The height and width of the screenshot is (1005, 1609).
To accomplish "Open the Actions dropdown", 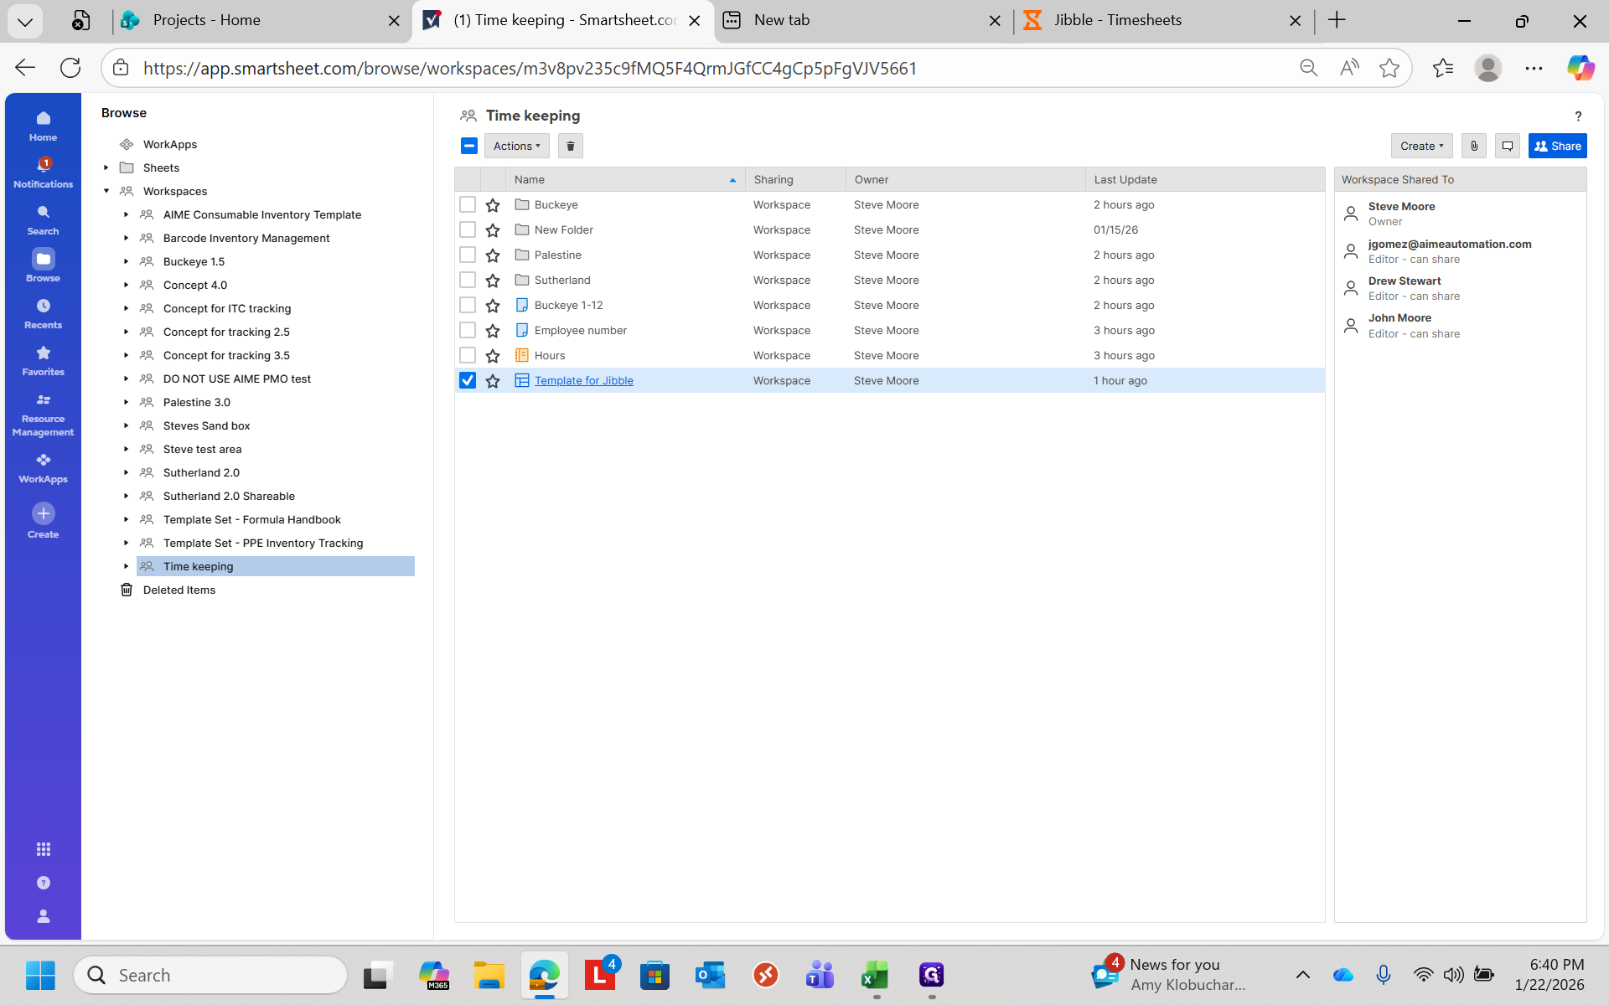I will tap(516, 146).
